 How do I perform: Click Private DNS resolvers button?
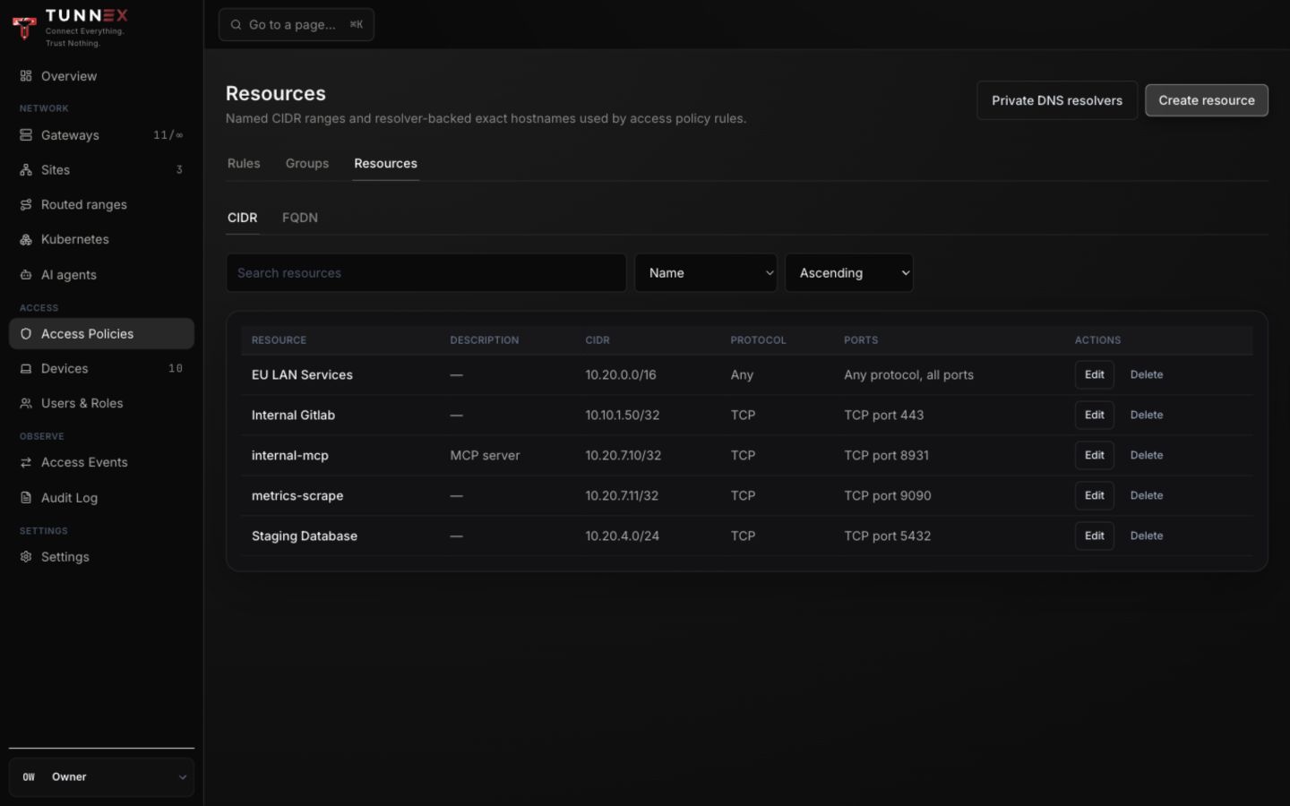click(x=1057, y=100)
